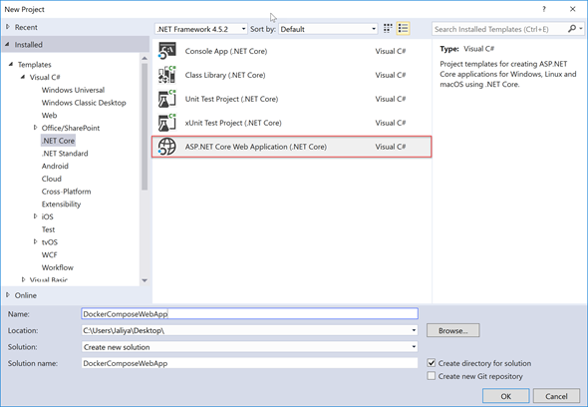Click the Unit Test Project template icon
Image resolution: width=588 pixels, height=407 pixels.
pos(166,99)
